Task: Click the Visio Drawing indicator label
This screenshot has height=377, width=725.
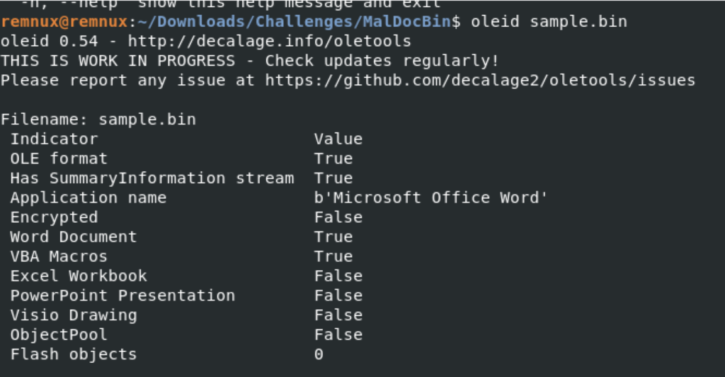Action: point(74,315)
